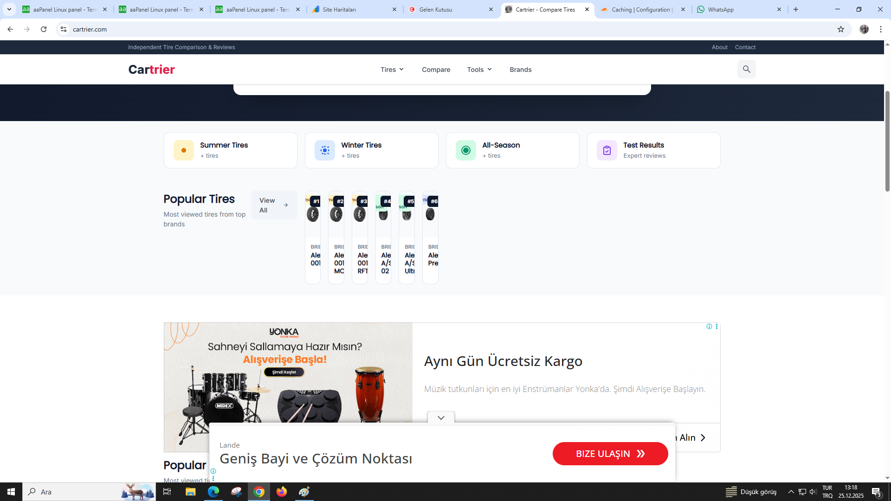891x501 pixels.
Task: Open the Chrome three-dot menu
Action: click(x=881, y=29)
